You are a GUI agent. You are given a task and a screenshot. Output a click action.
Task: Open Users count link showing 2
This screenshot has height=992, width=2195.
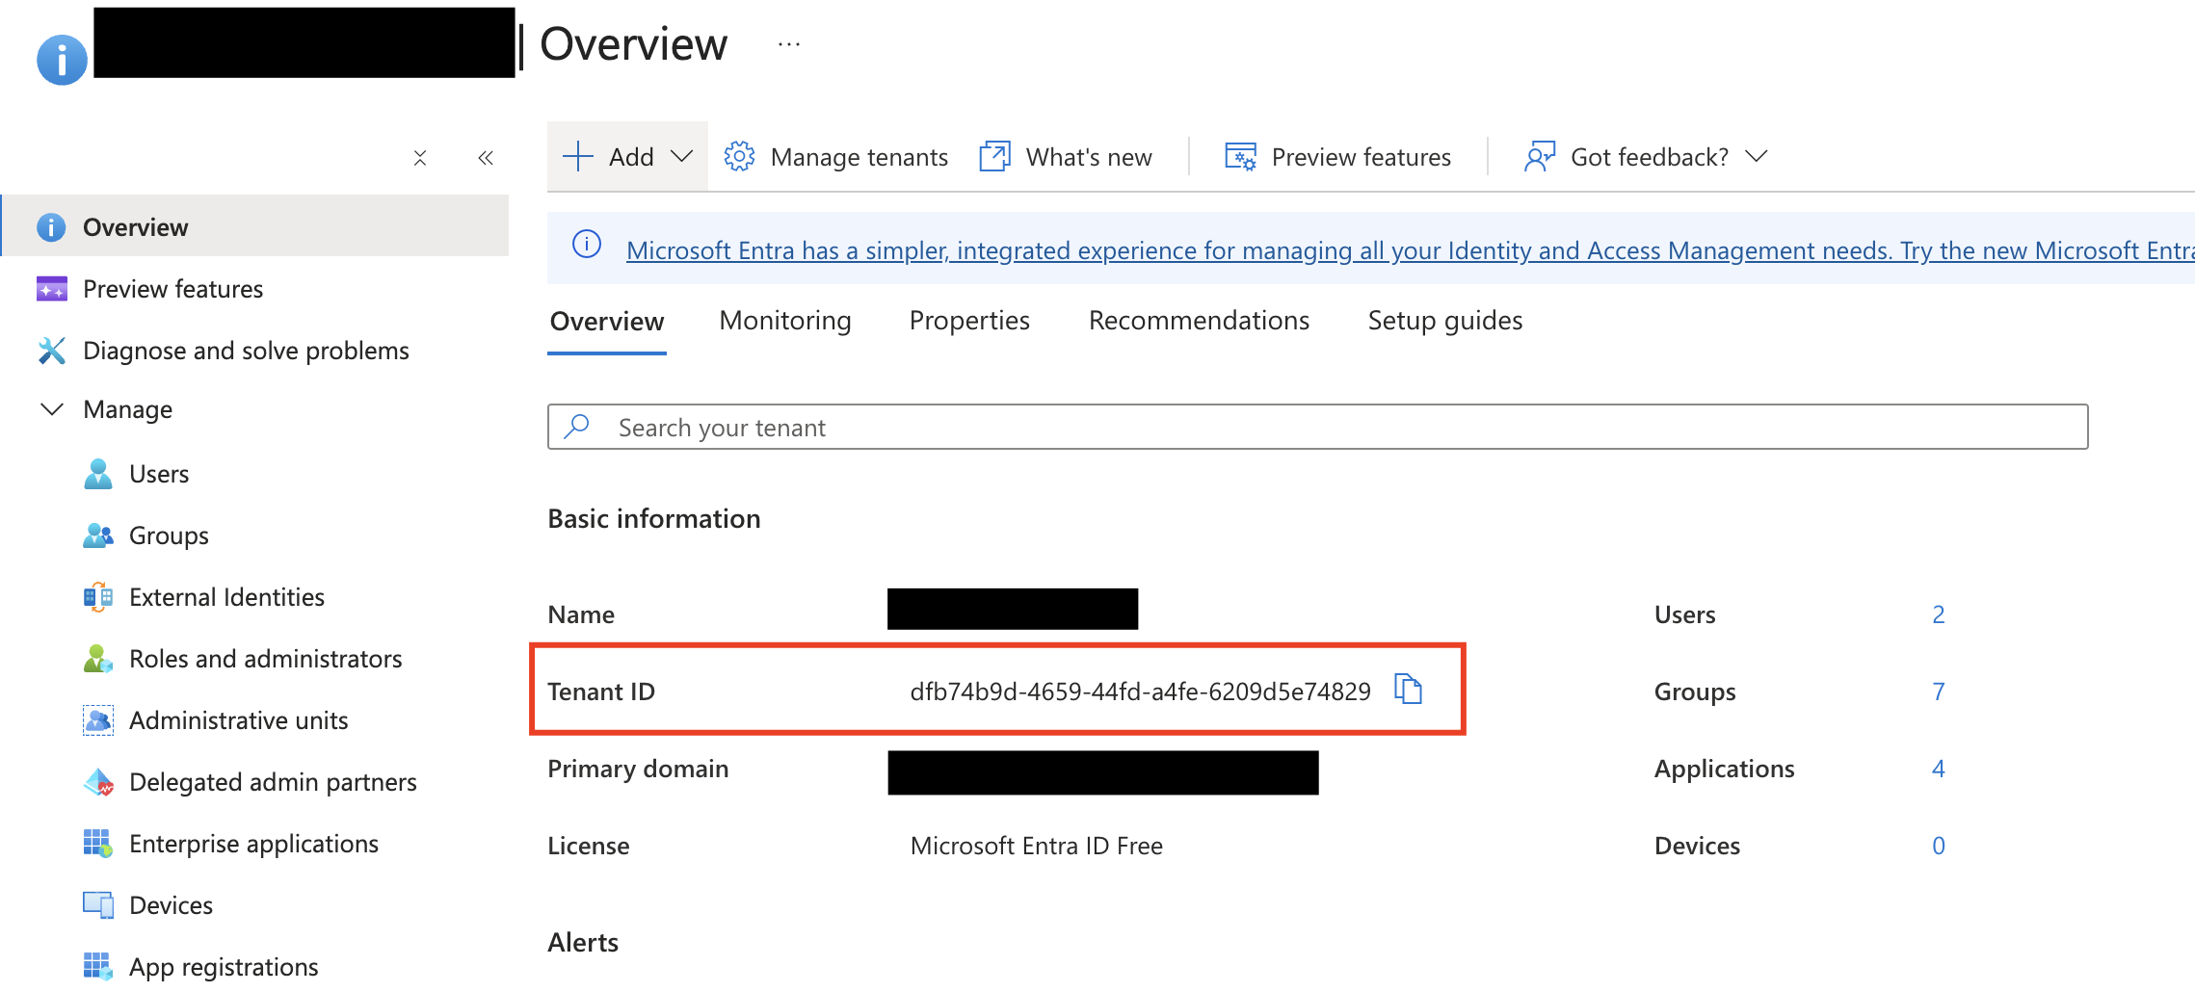pyautogui.click(x=1939, y=614)
